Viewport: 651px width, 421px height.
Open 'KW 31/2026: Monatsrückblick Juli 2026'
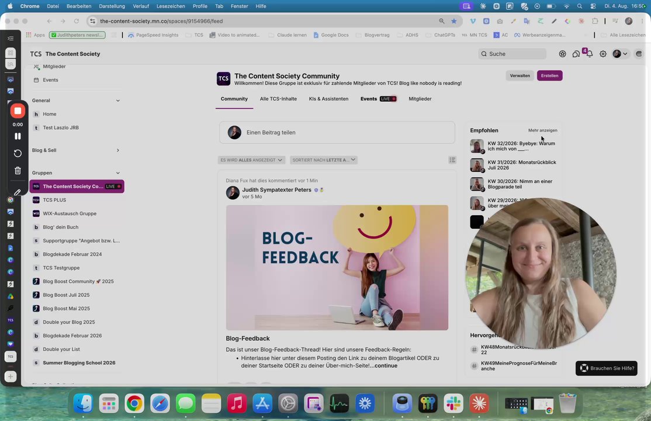521,165
